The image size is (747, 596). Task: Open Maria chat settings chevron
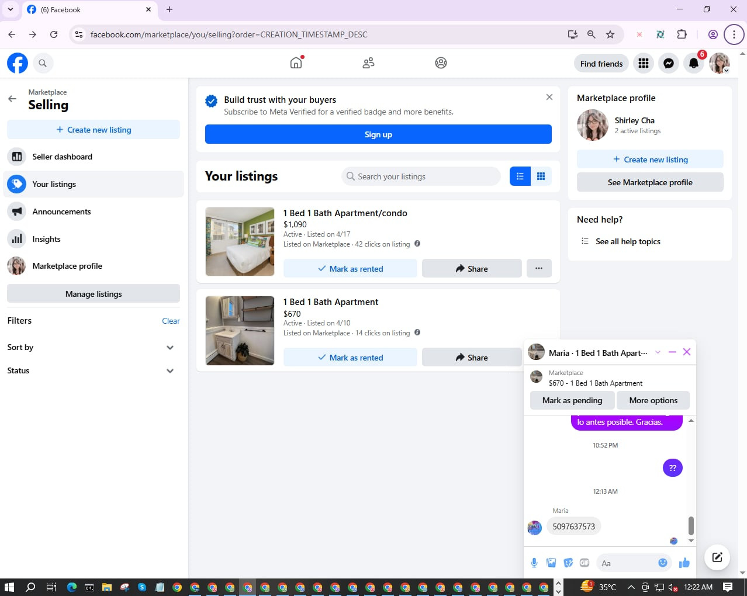(x=658, y=352)
